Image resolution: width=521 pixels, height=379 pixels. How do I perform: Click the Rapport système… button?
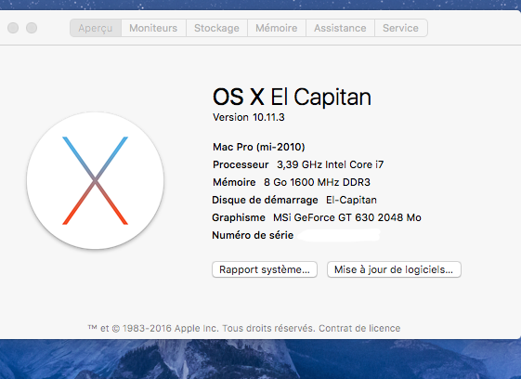pyautogui.click(x=265, y=269)
